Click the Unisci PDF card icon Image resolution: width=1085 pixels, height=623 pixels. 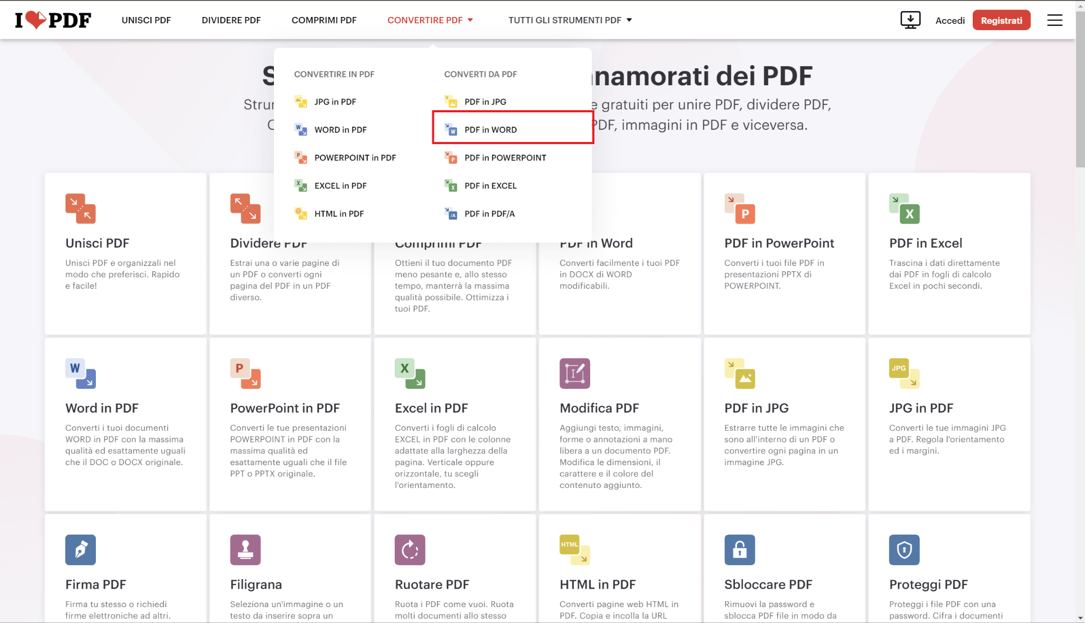[x=81, y=209]
